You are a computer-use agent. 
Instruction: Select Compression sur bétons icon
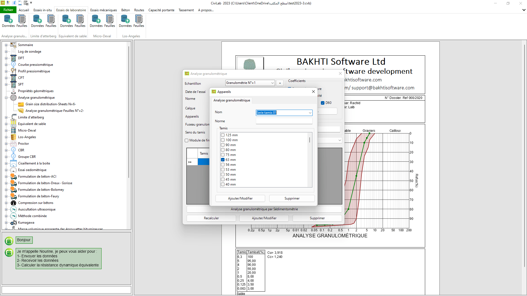click(x=13, y=203)
